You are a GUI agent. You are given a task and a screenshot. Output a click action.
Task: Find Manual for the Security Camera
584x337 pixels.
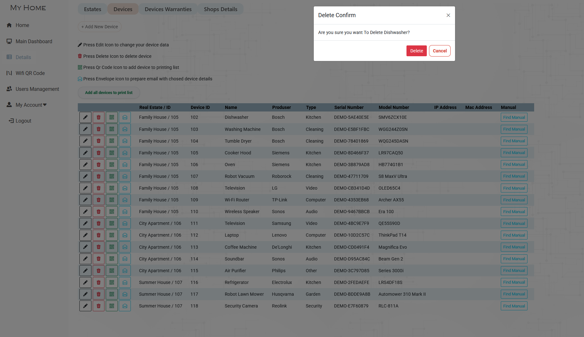(514, 306)
